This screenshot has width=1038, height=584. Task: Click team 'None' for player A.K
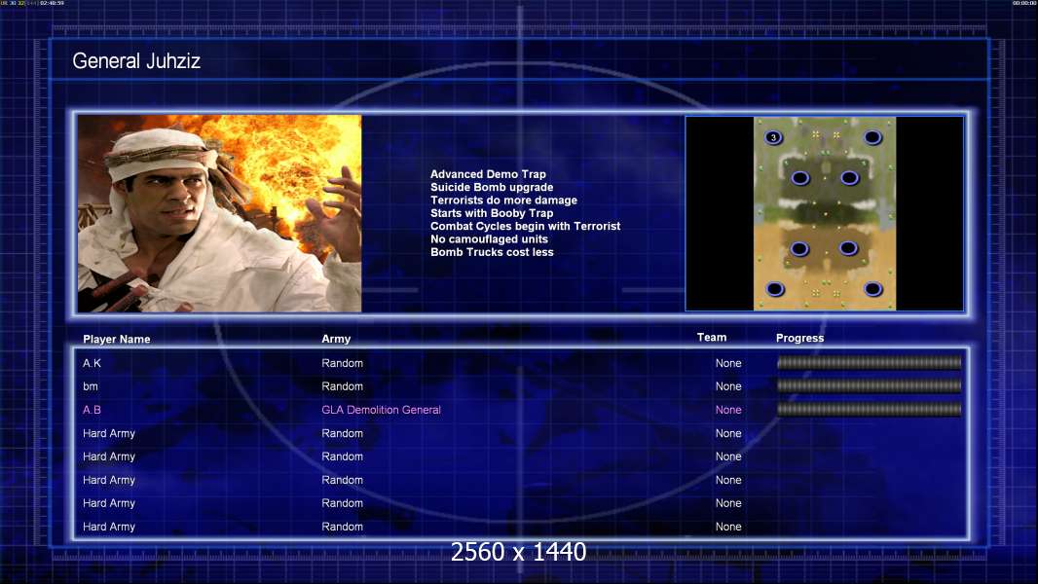tap(728, 363)
